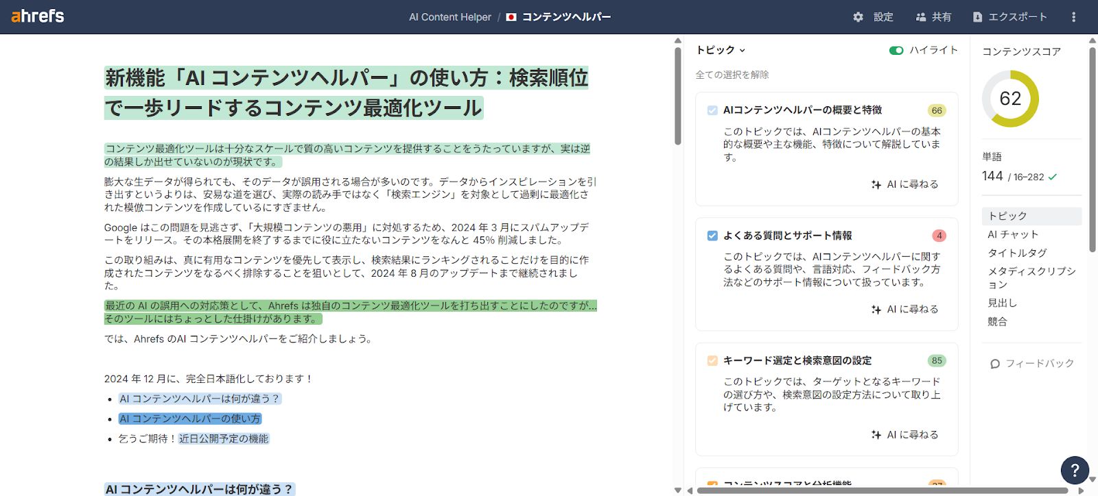Click the content score 62 gauge

tap(1010, 99)
